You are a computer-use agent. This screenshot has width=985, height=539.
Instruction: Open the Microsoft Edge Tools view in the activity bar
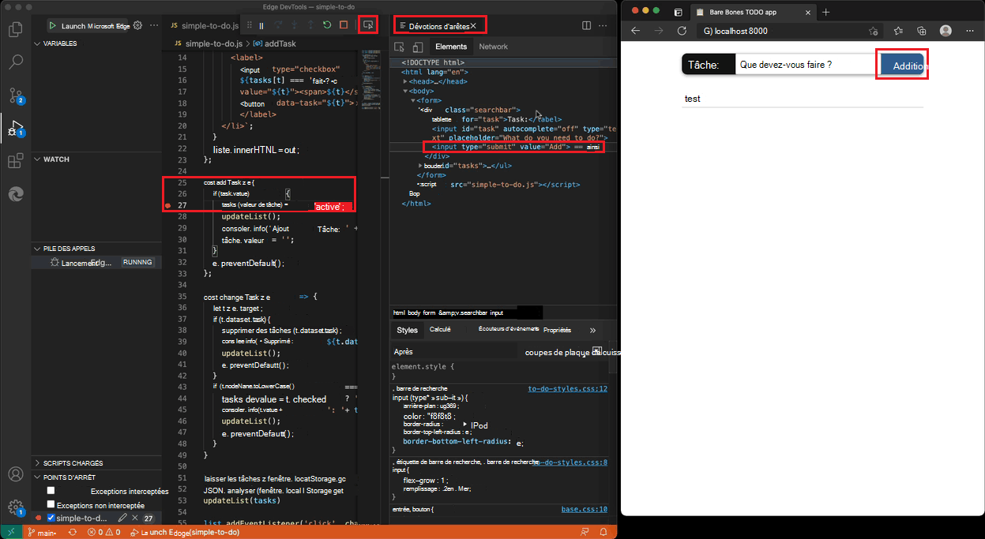(x=15, y=194)
